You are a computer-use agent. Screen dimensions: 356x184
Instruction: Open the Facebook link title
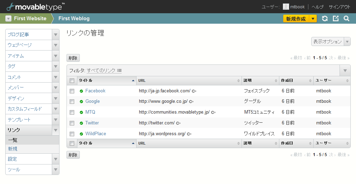tap(95, 91)
